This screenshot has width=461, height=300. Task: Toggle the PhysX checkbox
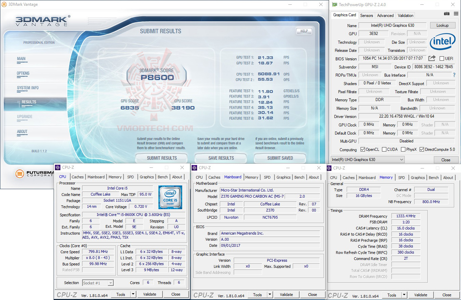(x=403, y=149)
